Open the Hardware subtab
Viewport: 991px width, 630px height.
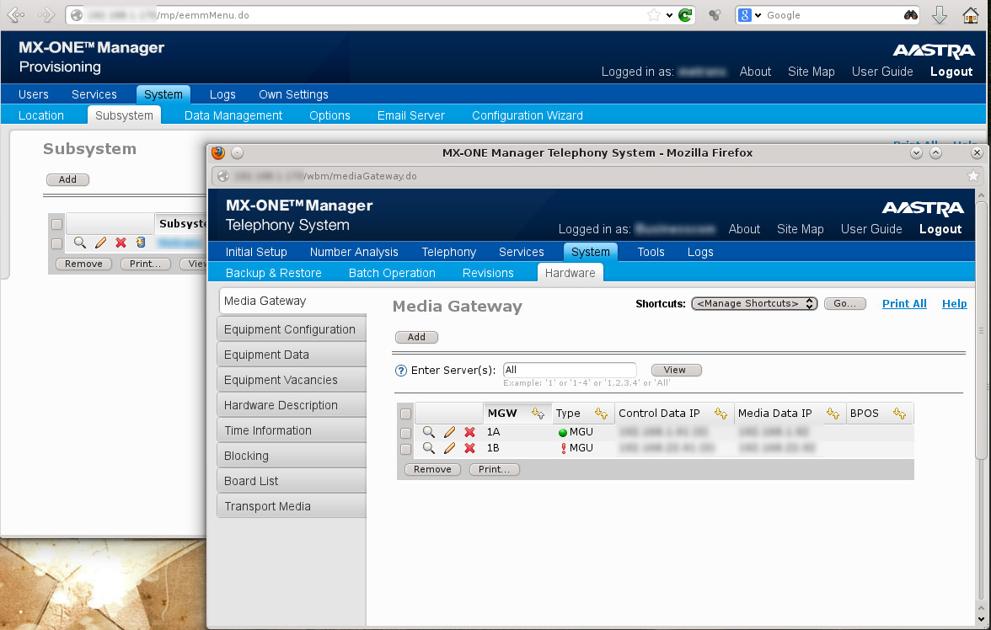tap(570, 273)
